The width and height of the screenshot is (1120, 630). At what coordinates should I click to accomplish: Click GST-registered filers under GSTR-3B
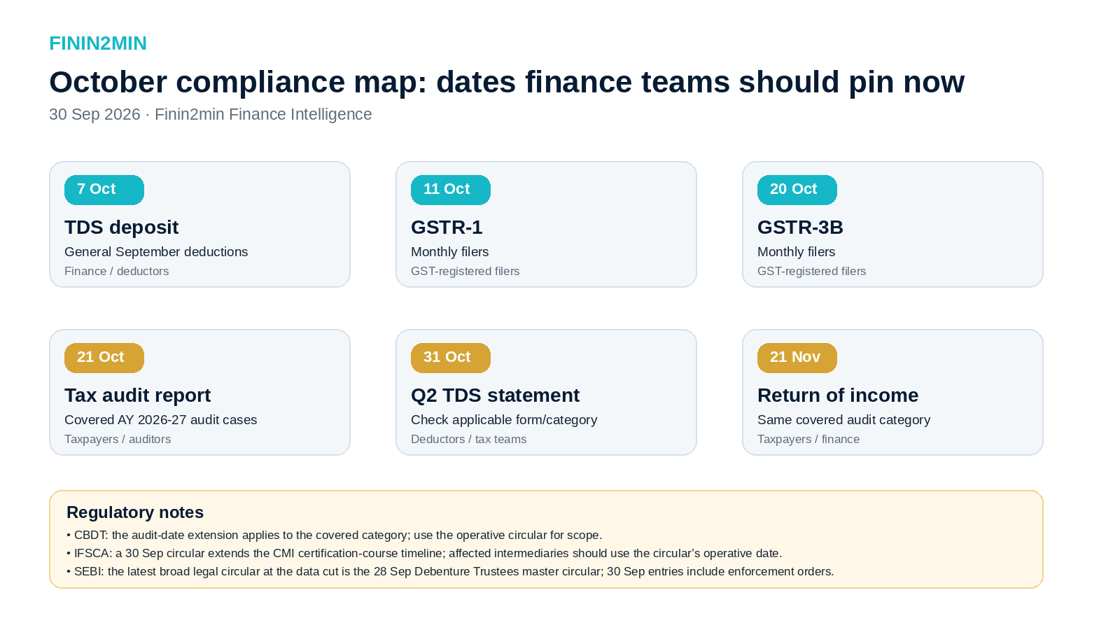coord(811,272)
